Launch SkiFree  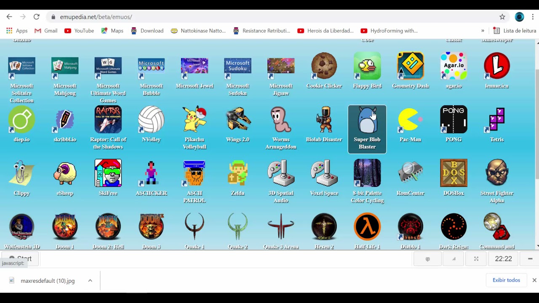coord(108,173)
